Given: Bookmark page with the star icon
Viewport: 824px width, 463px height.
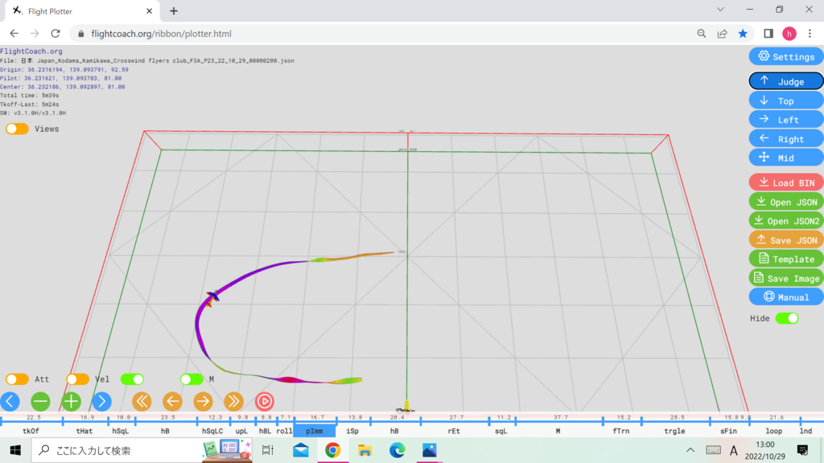Looking at the screenshot, I should [x=743, y=34].
